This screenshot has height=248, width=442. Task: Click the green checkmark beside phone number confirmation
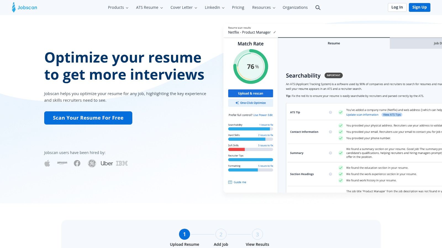pyautogui.click(x=340, y=138)
